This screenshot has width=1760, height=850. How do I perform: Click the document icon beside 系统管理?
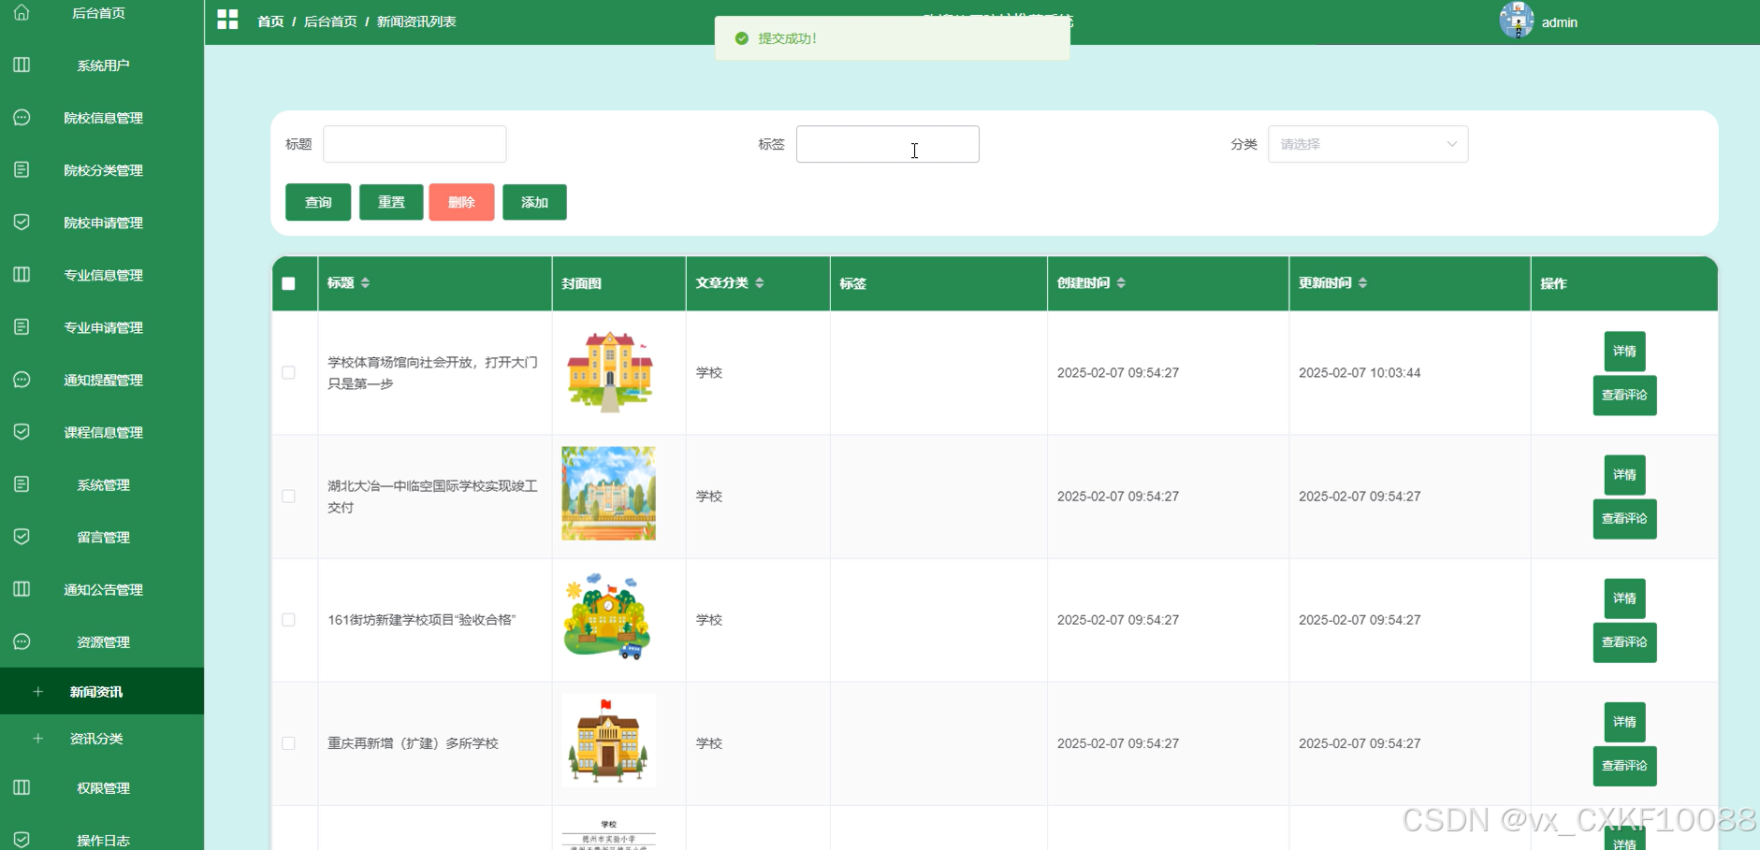(22, 483)
